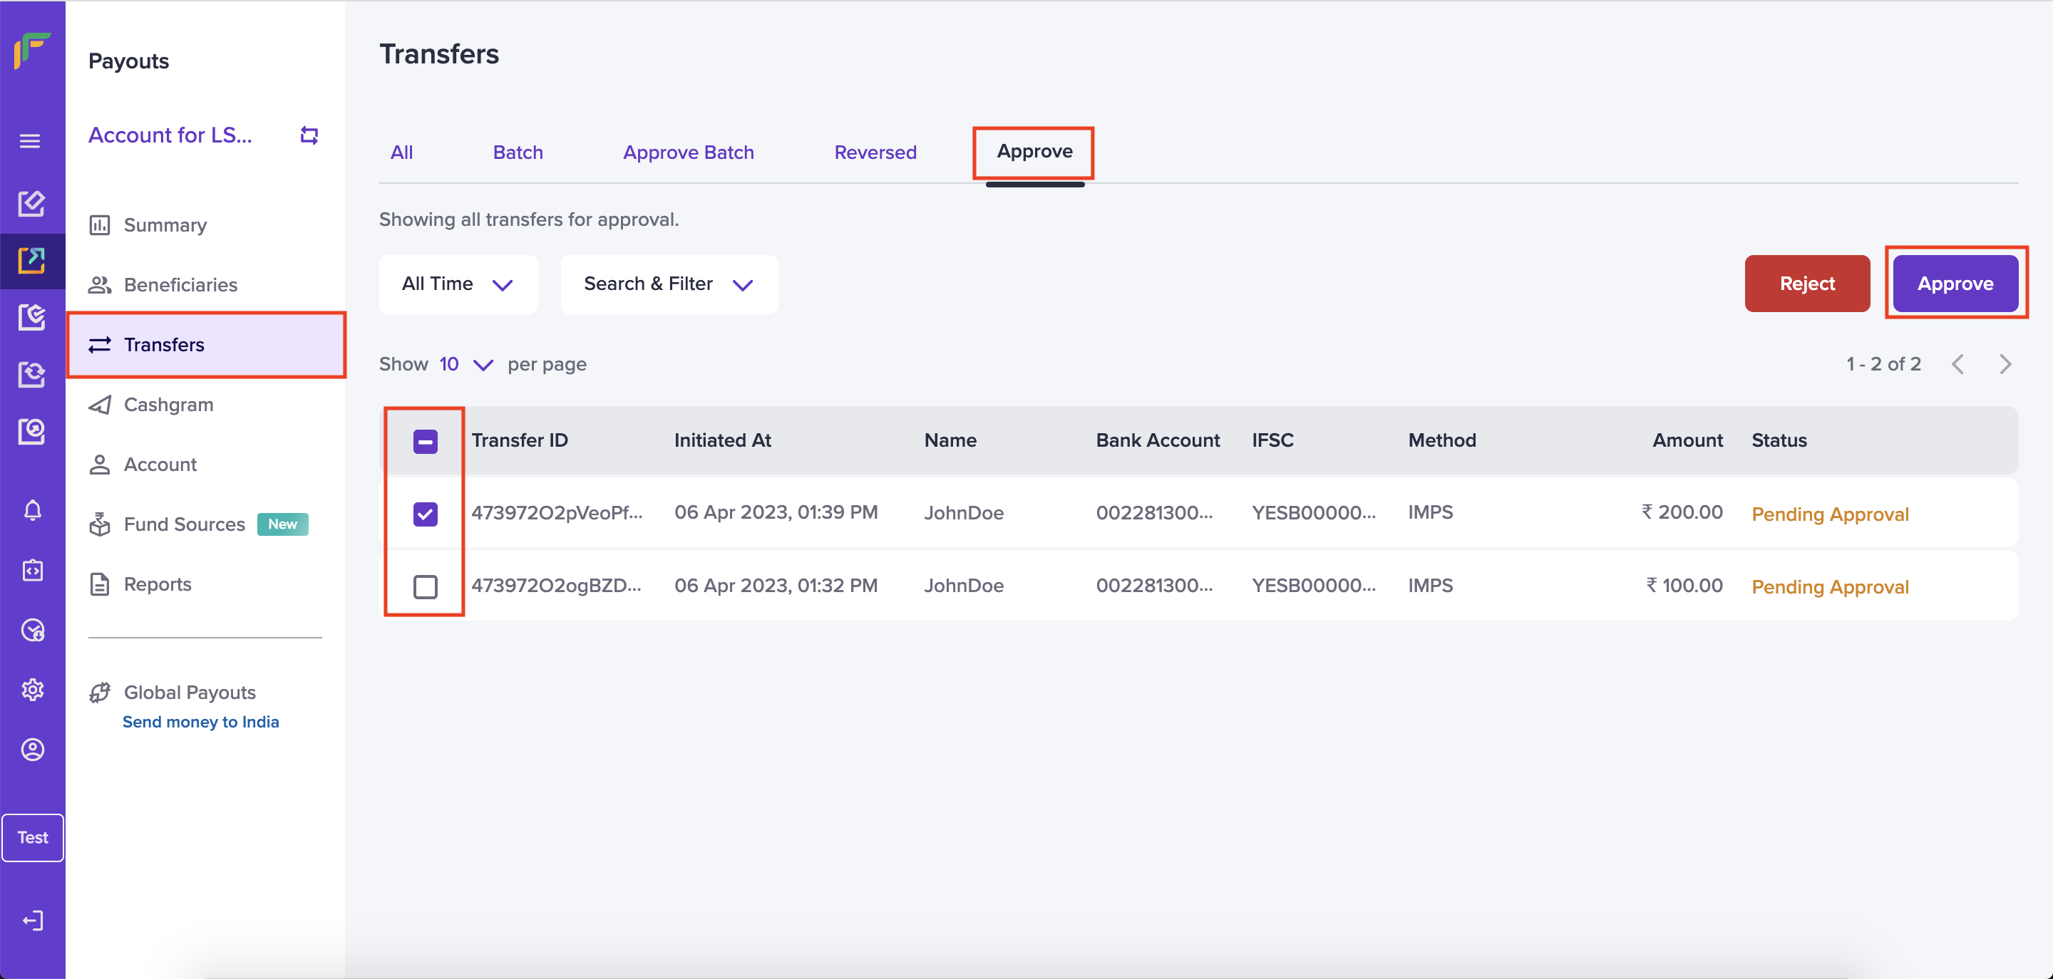Expand the Search & Filter dropdown
The width and height of the screenshot is (2053, 979).
tap(669, 284)
